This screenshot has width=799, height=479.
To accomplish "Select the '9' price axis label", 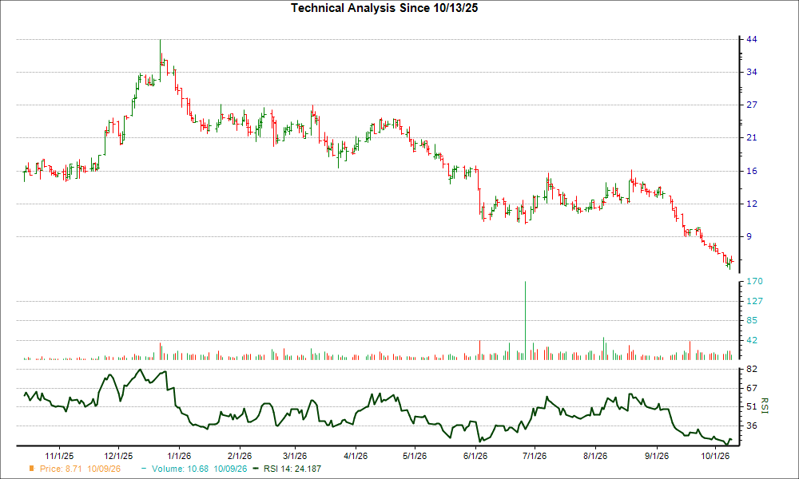I will (x=749, y=236).
